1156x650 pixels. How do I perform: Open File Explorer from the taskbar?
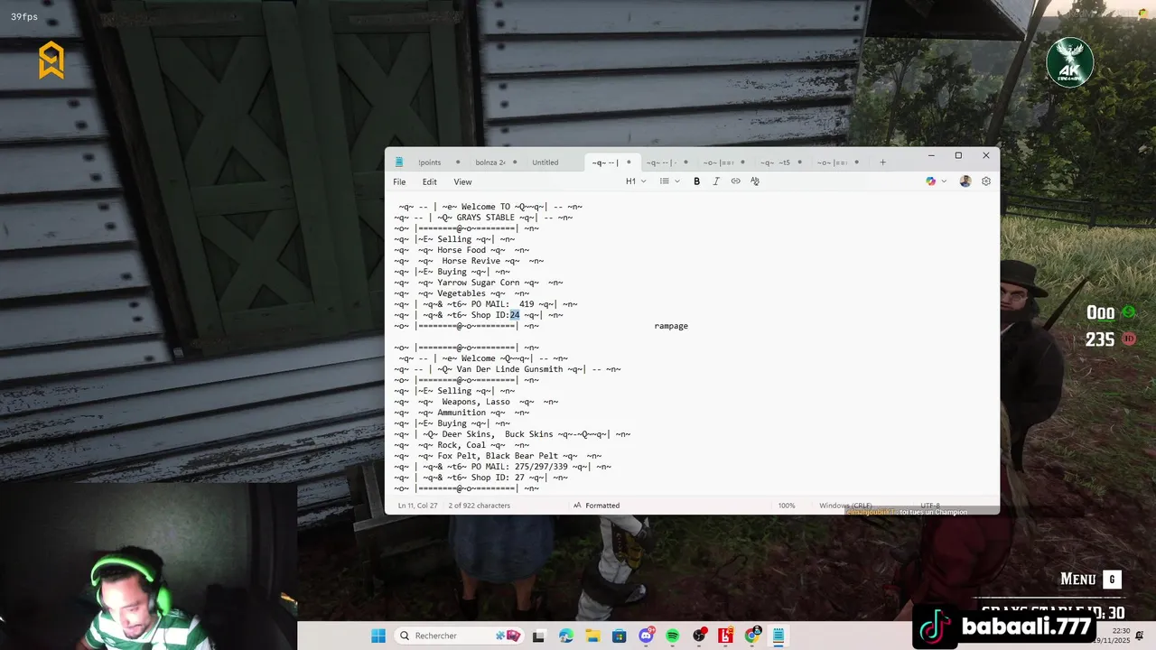pyautogui.click(x=592, y=636)
